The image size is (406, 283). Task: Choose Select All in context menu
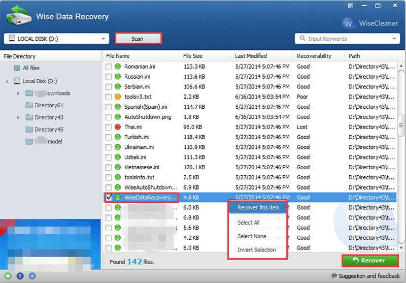(x=248, y=223)
